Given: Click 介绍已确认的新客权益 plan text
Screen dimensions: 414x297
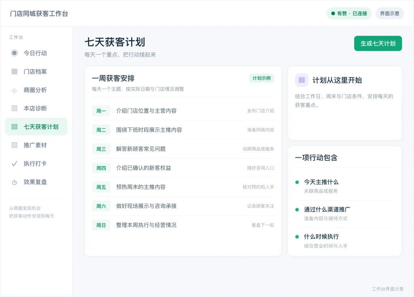Looking at the screenshot, I should [x=144, y=168].
